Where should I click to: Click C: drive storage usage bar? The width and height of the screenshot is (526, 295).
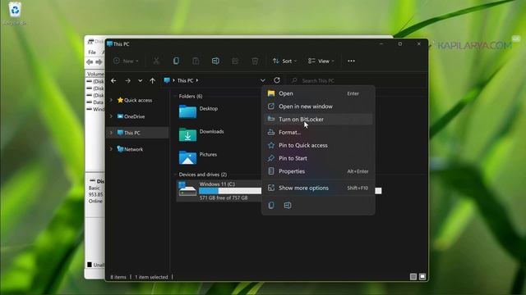(x=230, y=191)
